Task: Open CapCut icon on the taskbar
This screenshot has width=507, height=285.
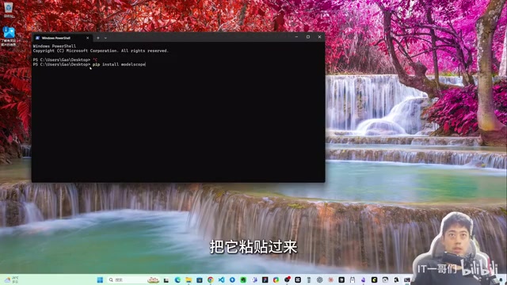Action: point(298,279)
